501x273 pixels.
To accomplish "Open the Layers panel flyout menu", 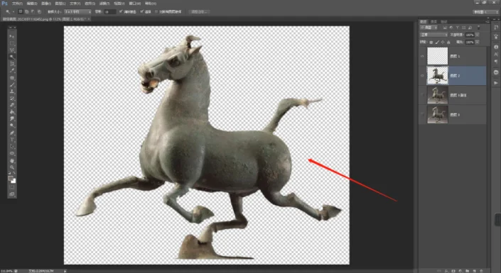I will [x=487, y=22].
